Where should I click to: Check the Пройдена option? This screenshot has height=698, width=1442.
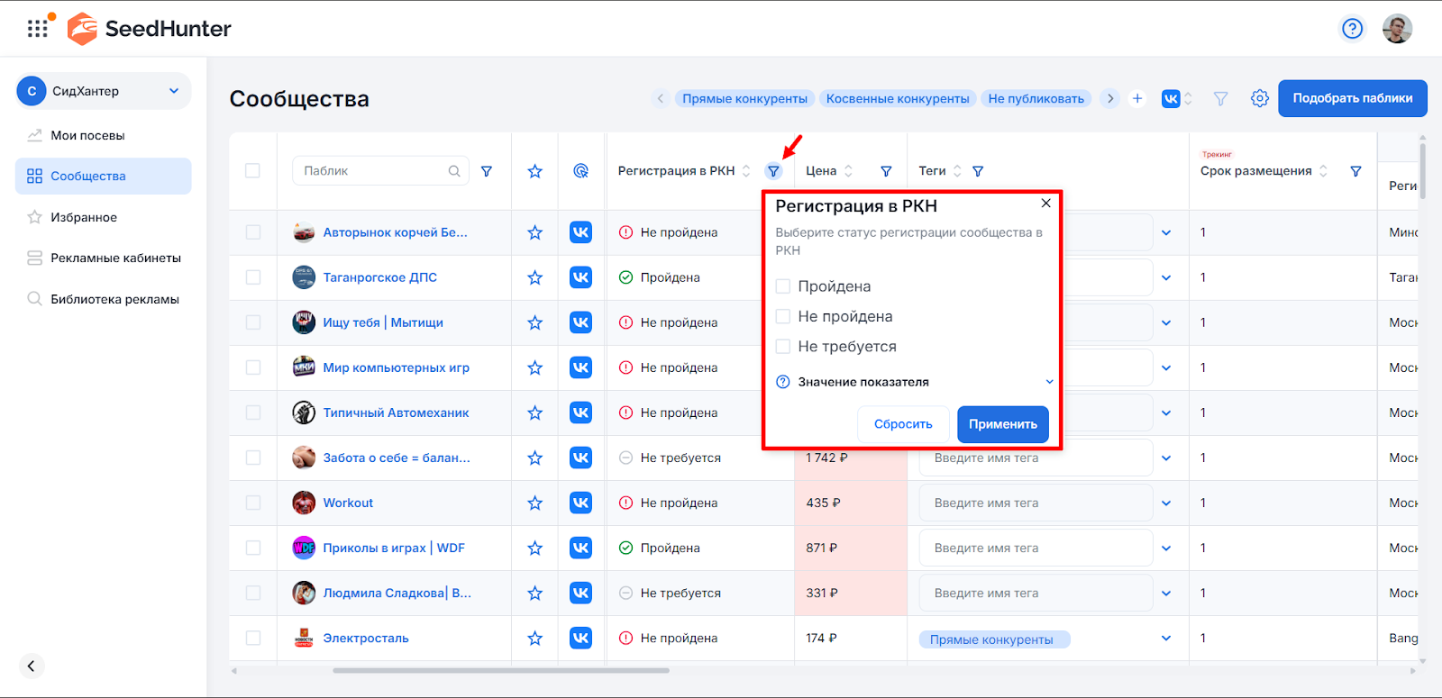tap(783, 286)
